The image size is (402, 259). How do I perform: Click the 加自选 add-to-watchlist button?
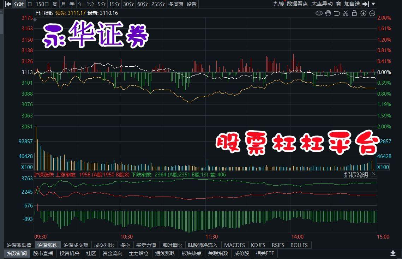pos(352,4)
